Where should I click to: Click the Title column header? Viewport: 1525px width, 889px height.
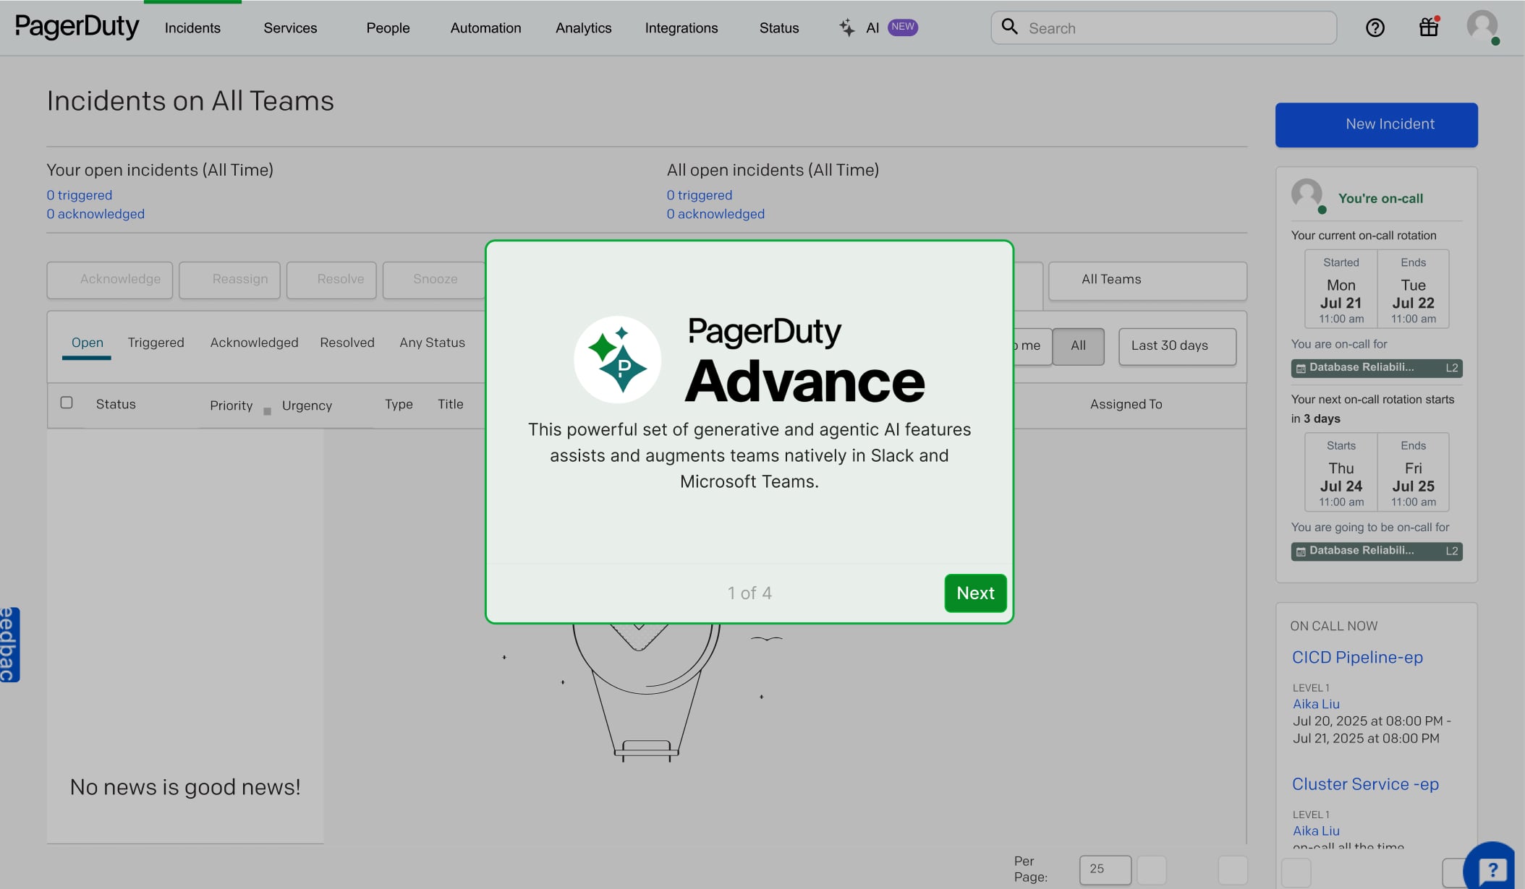click(x=450, y=404)
